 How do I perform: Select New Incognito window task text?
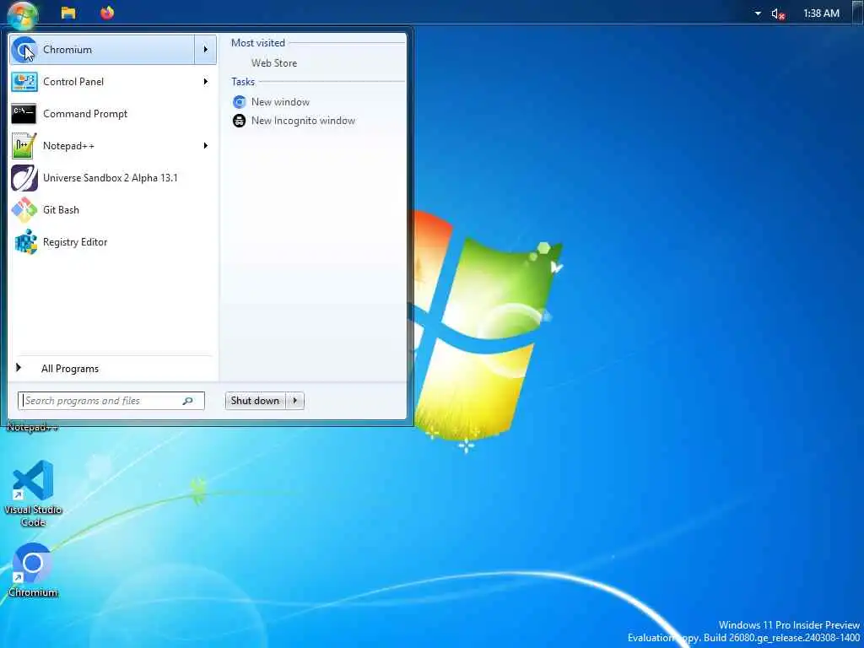(303, 121)
